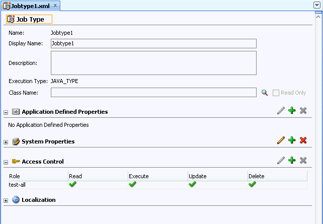This screenshot has width=323, height=224.
Task: Delete Application Defined Property with X icon
Action: [x=303, y=111]
